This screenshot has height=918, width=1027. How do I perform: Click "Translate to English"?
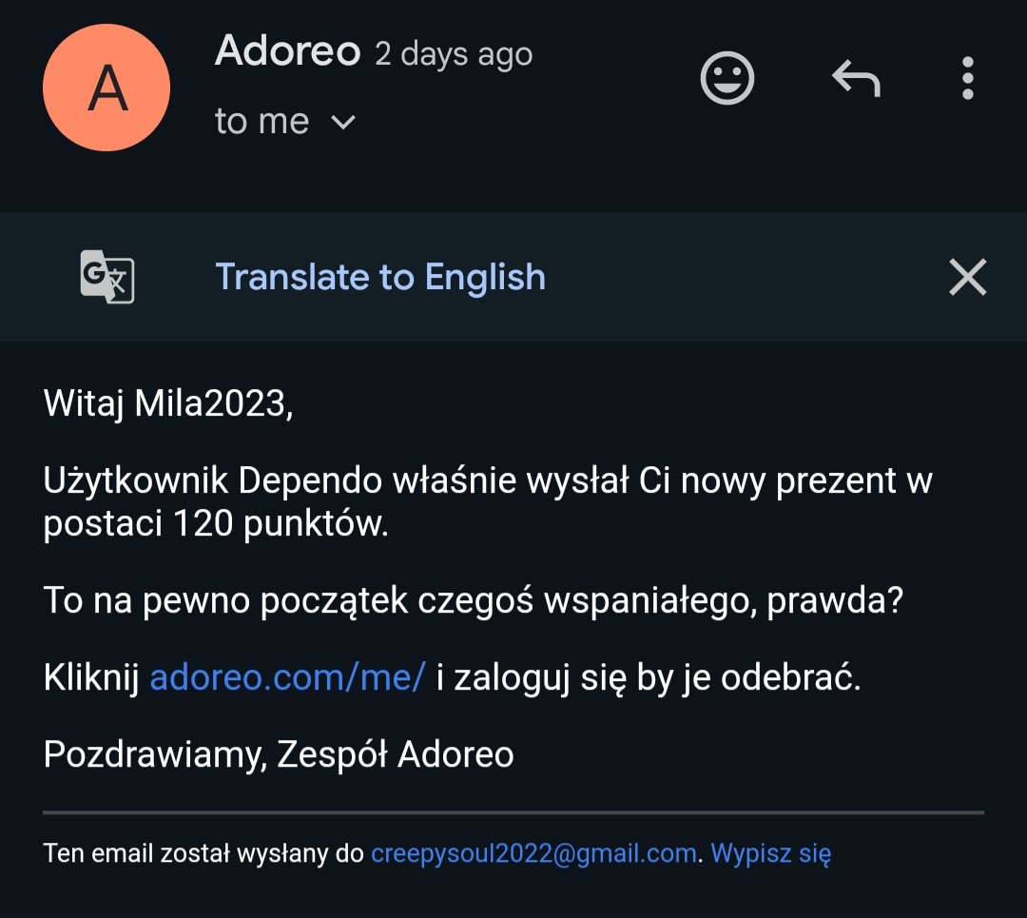point(380,277)
